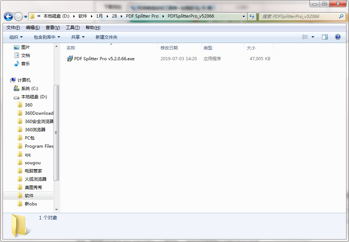Screen dimensions: 349x242
Task: Sort by 类型 column header
Action: (223, 48)
